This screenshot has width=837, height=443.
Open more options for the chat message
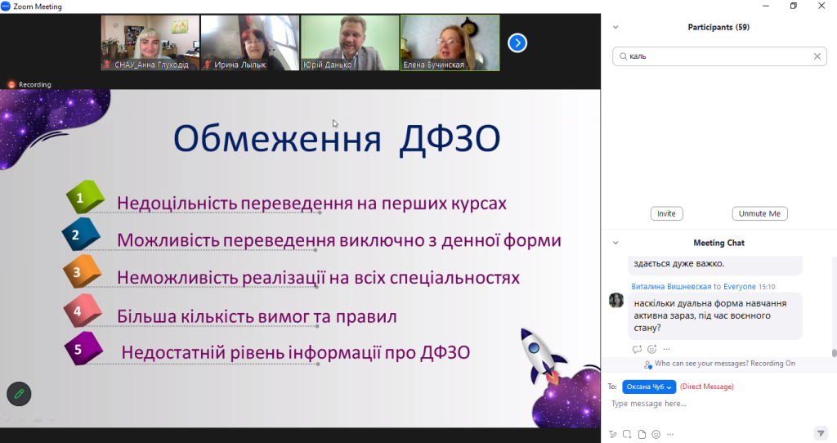[666, 349]
